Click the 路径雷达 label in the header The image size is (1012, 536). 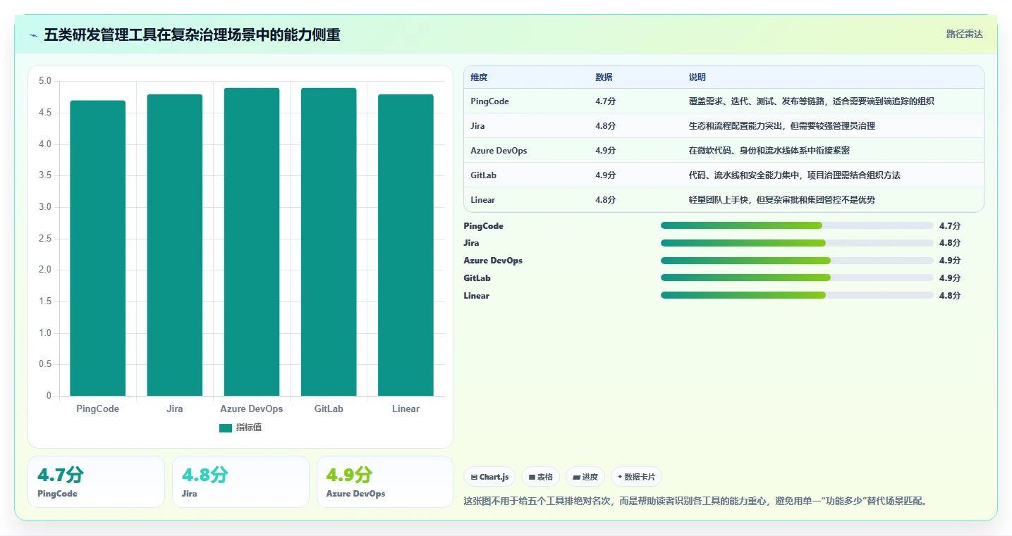[964, 34]
